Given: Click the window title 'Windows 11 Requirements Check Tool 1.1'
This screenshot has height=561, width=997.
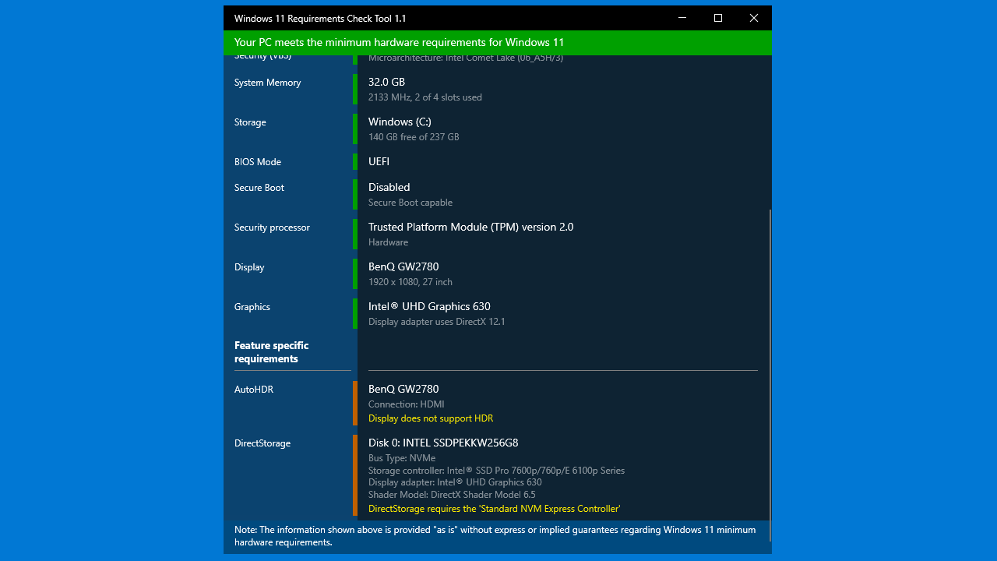Looking at the screenshot, I should (320, 19).
